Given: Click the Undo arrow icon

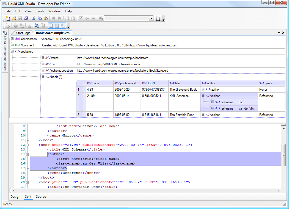Looking at the screenshot, I should [x=53, y=18].
